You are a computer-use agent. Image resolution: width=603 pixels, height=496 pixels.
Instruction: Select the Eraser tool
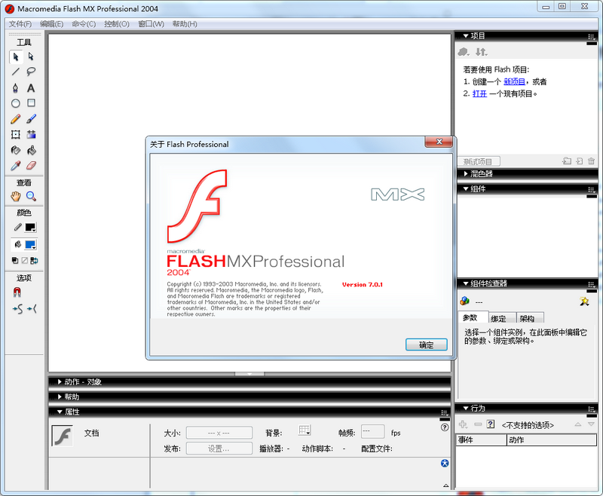[31, 165]
